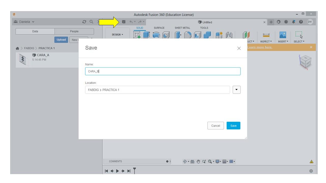326x183 pixels.
Task: Open the Select dropdown menu
Action: pyautogui.click(x=298, y=41)
